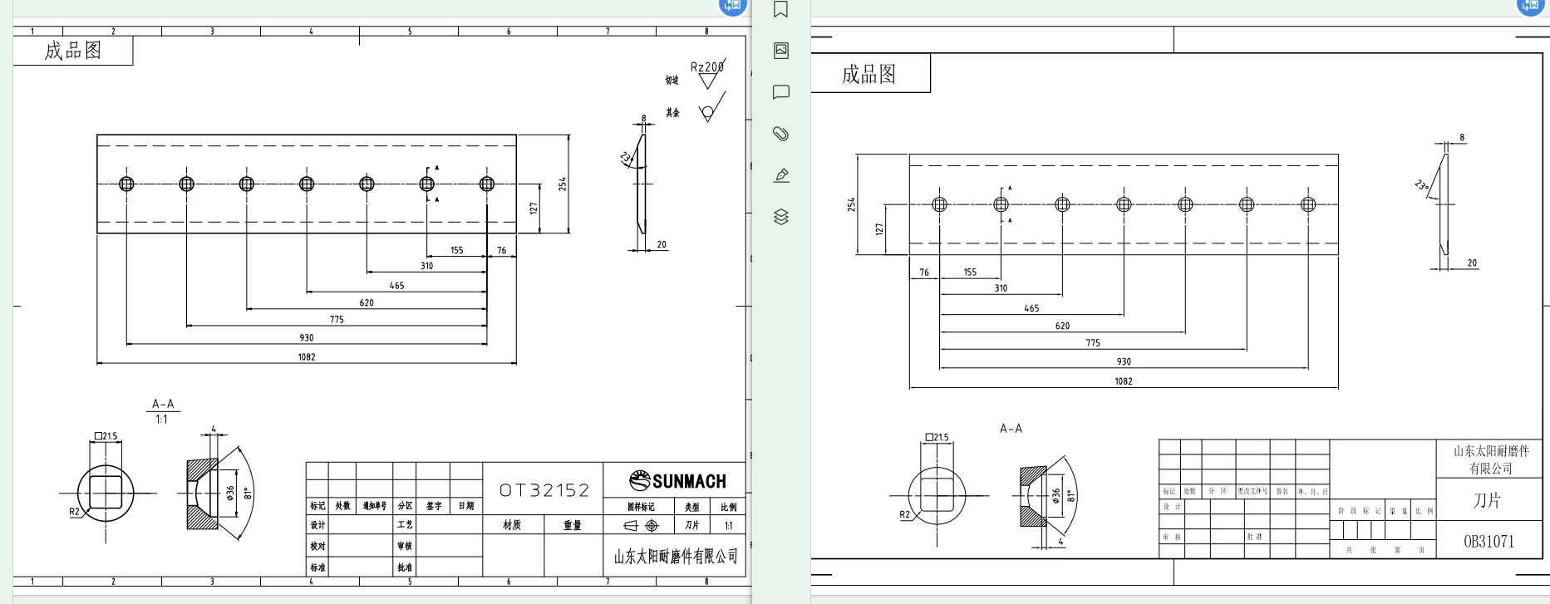This screenshot has height=604, width=1550.
Task: Click the 1082 length dimension in the right drawing
Action: 1124,381
